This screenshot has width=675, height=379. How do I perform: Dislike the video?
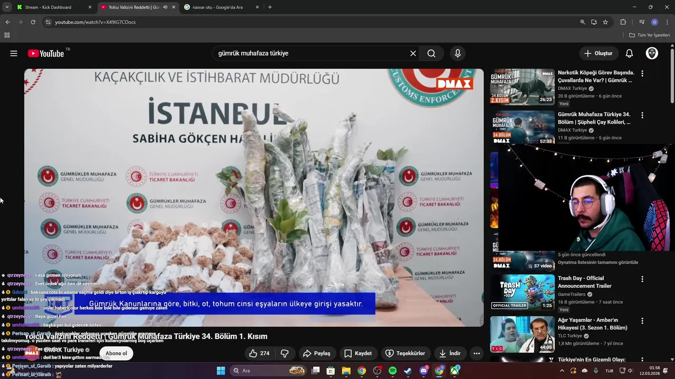285,353
